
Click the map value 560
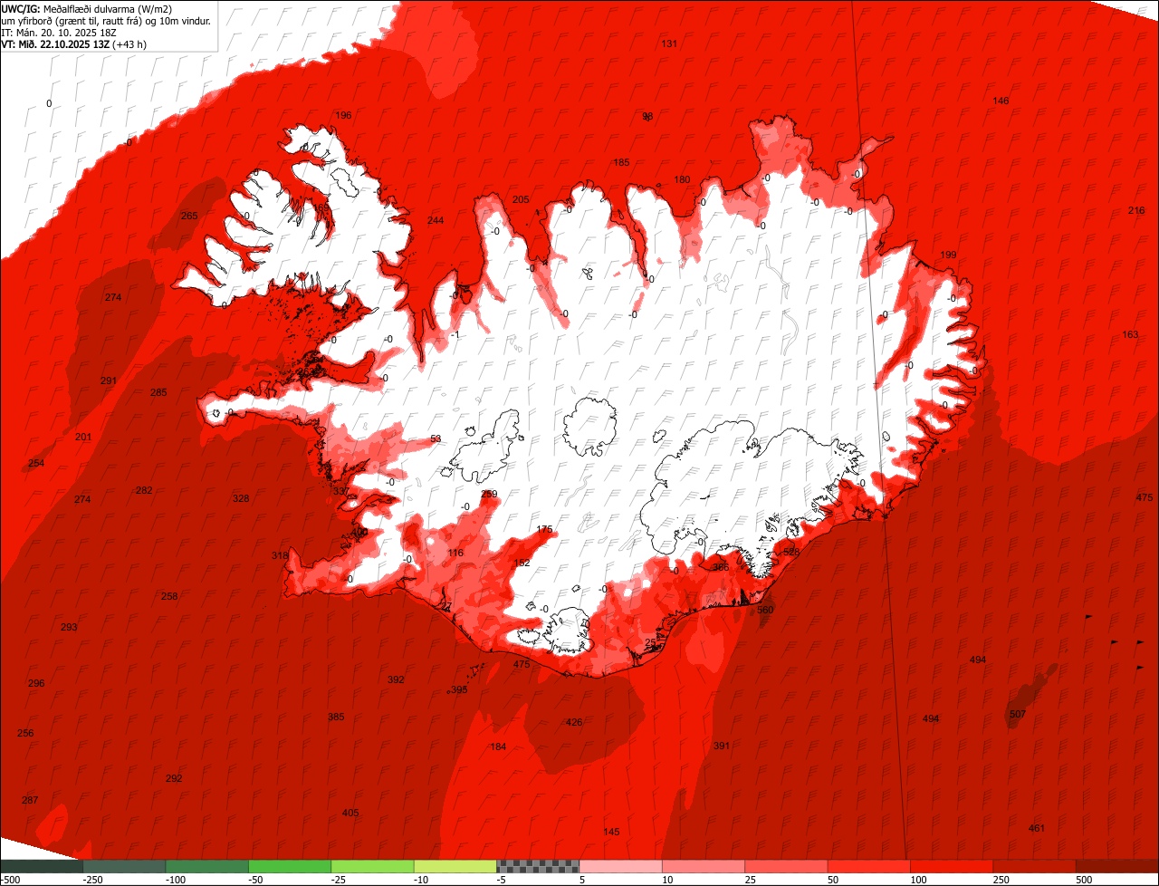point(765,610)
